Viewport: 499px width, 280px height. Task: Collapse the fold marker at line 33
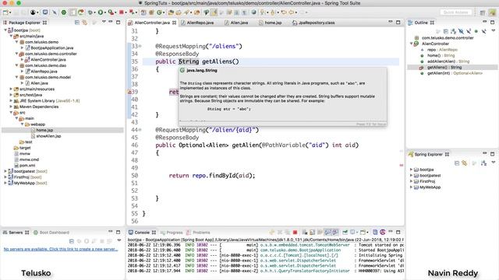(140, 47)
